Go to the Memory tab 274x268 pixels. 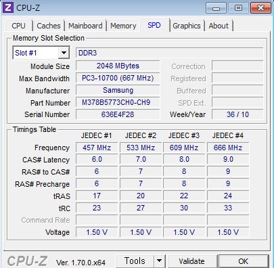pos(123,26)
